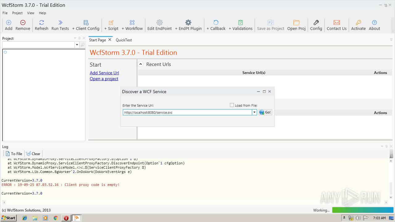Click the taskbar volume icon

tap(358, 218)
